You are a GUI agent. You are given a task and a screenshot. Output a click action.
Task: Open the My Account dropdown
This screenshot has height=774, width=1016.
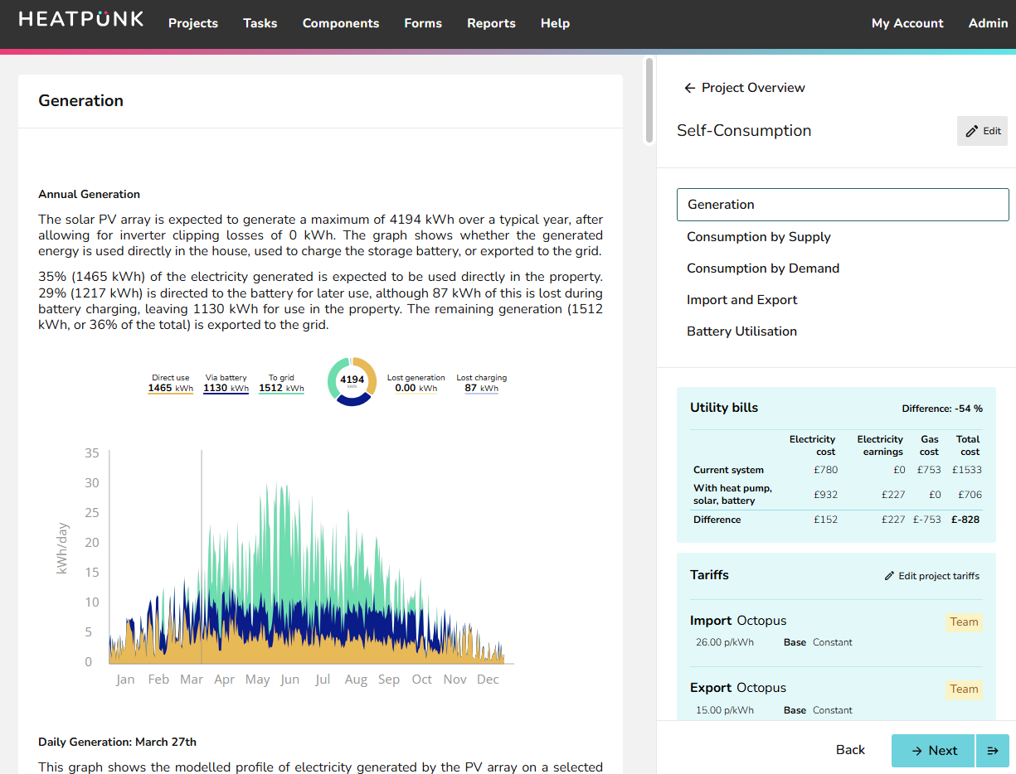tap(907, 23)
